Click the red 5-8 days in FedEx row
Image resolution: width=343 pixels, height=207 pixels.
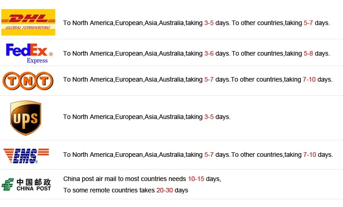pyautogui.click(x=308, y=53)
